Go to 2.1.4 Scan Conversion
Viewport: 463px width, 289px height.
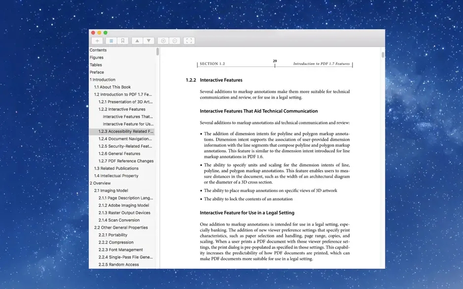(119, 220)
